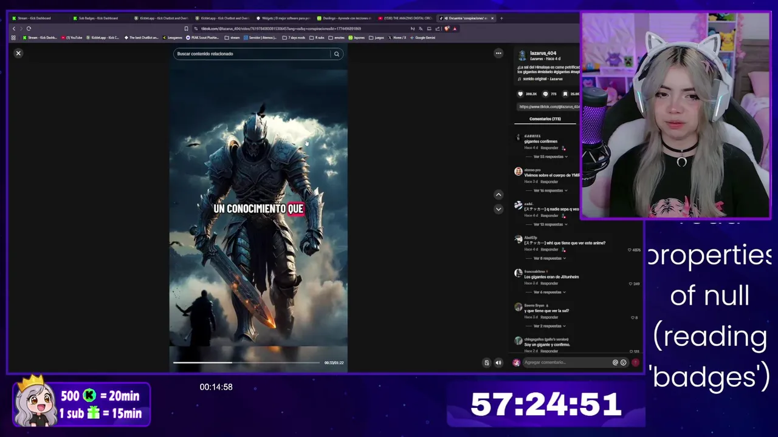Reply to 'Vivimos sobre el cuerpo' comment
This screenshot has height=437, width=778.
pyautogui.click(x=549, y=182)
